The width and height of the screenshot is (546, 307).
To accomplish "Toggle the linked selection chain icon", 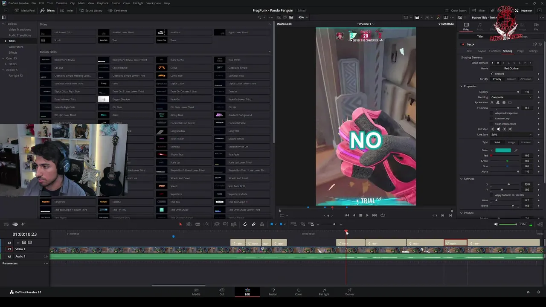I will pyautogui.click(x=253, y=224).
